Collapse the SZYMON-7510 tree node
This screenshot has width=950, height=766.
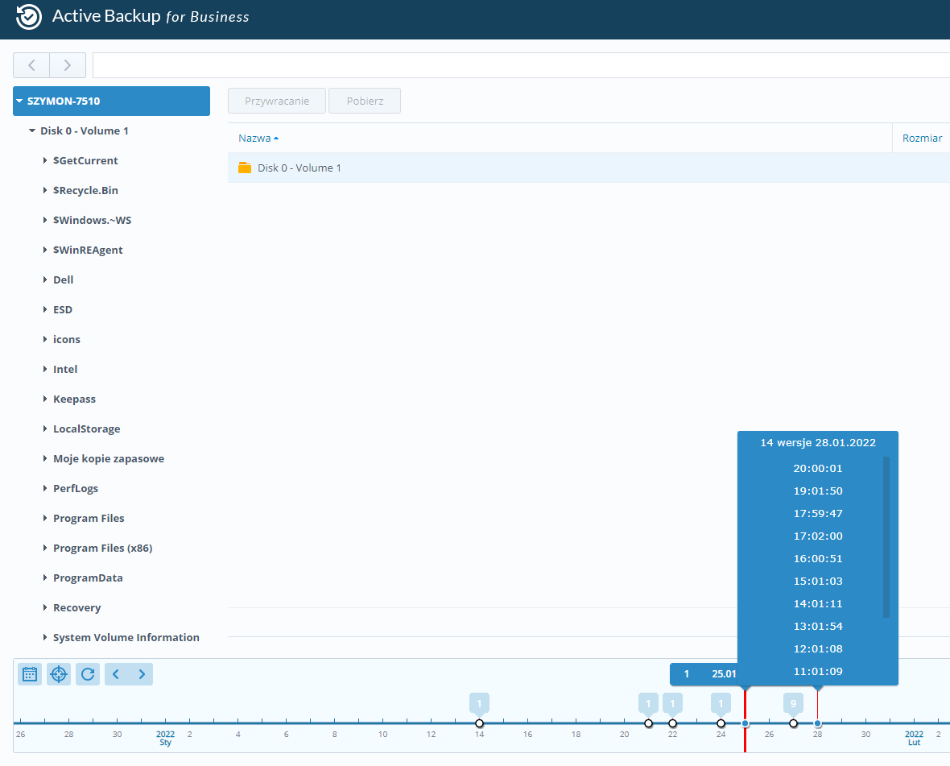click(x=19, y=101)
